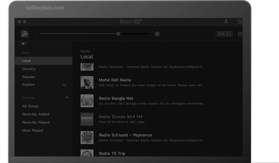279x163 pixels.
Task: Click the circular target icon beside the volume slider
Action: tap(157, 34)
